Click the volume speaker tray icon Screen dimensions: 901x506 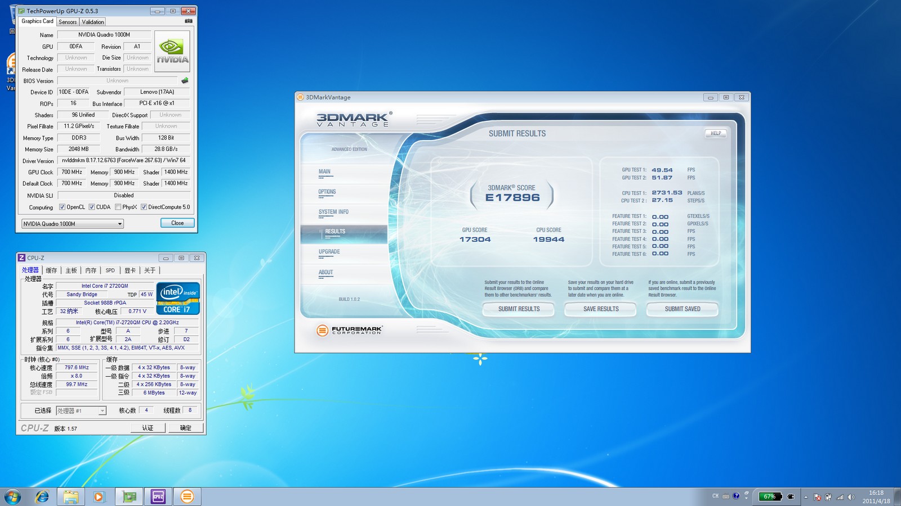click(851, 497)
